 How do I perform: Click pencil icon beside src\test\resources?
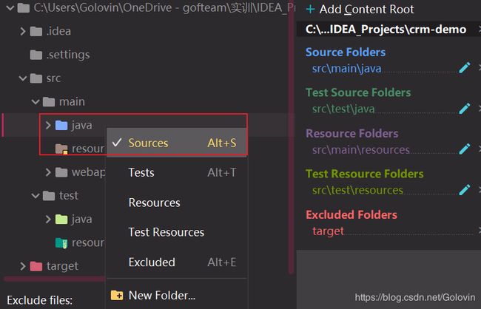click(x=465, y=189)
